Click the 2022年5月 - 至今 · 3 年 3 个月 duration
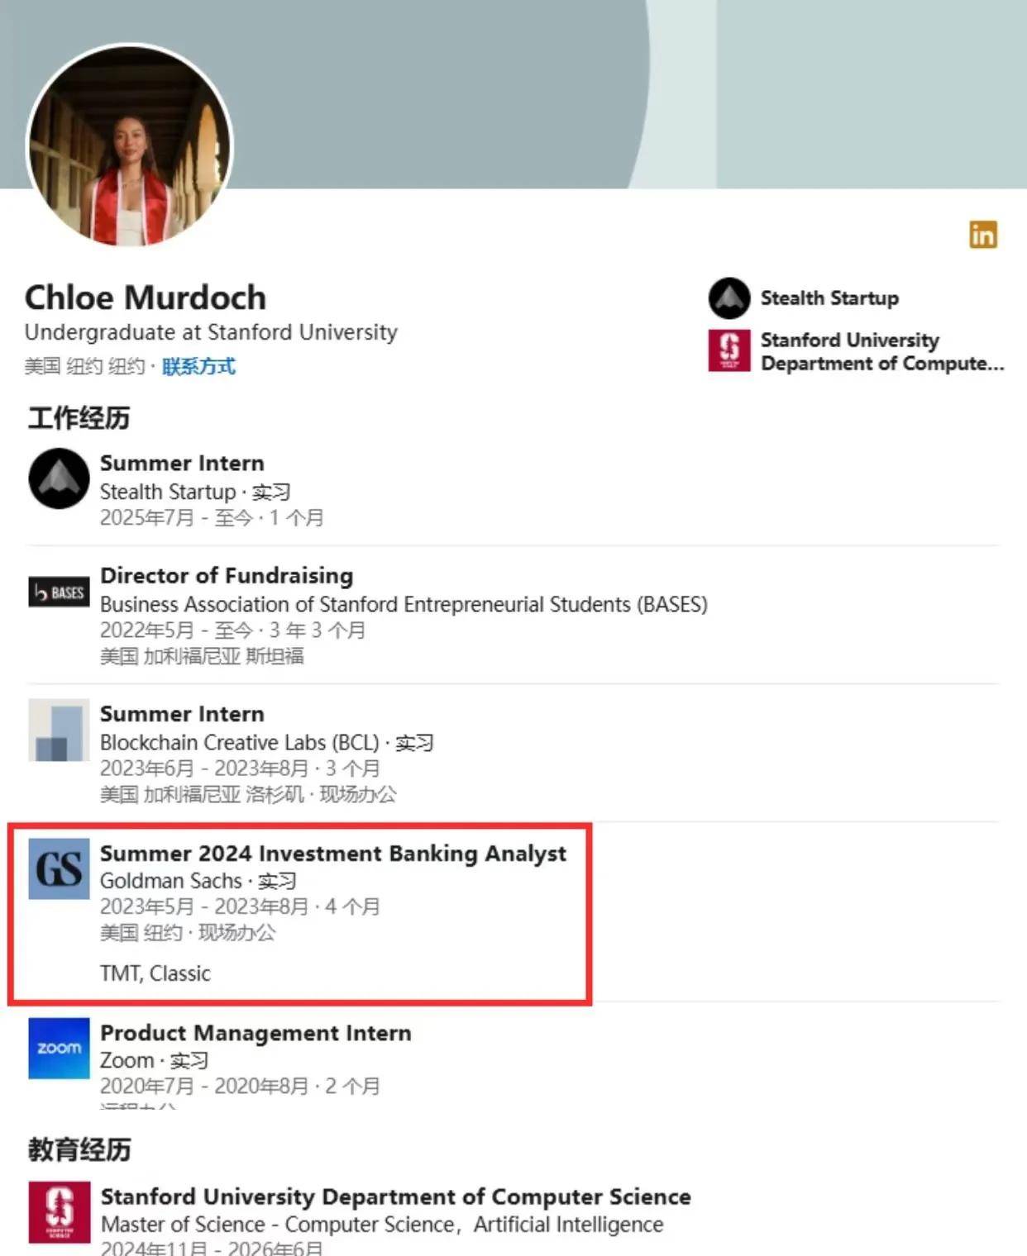The image size is (1027, 1256). point(232,630)
